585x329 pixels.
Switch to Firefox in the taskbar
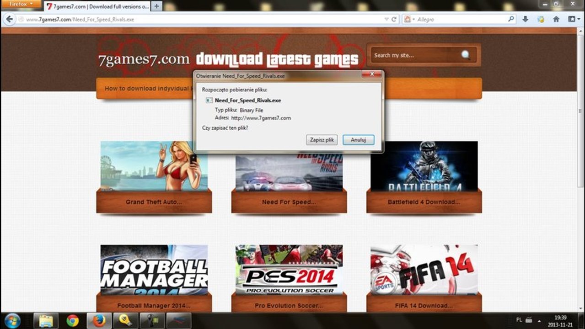[x=99, y=321]
